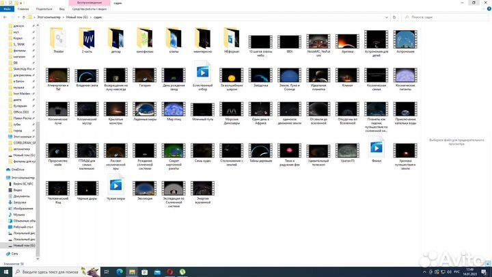Viewport: 492px width, 277px height.
Task: Open Microsoft Store from the taskbar
Action: click(146, 272)
